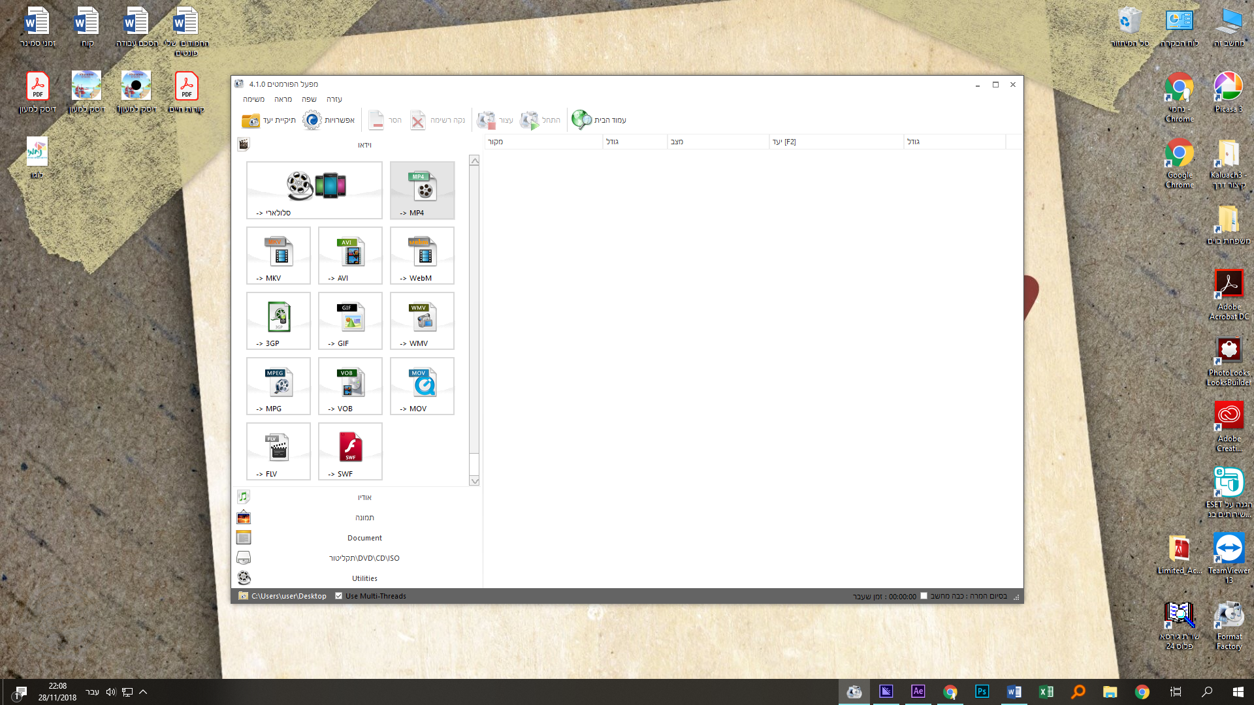The width and height of the screenshot is (1254, 705).
Task: Expand the אודיו audio section
Action: 364,497
